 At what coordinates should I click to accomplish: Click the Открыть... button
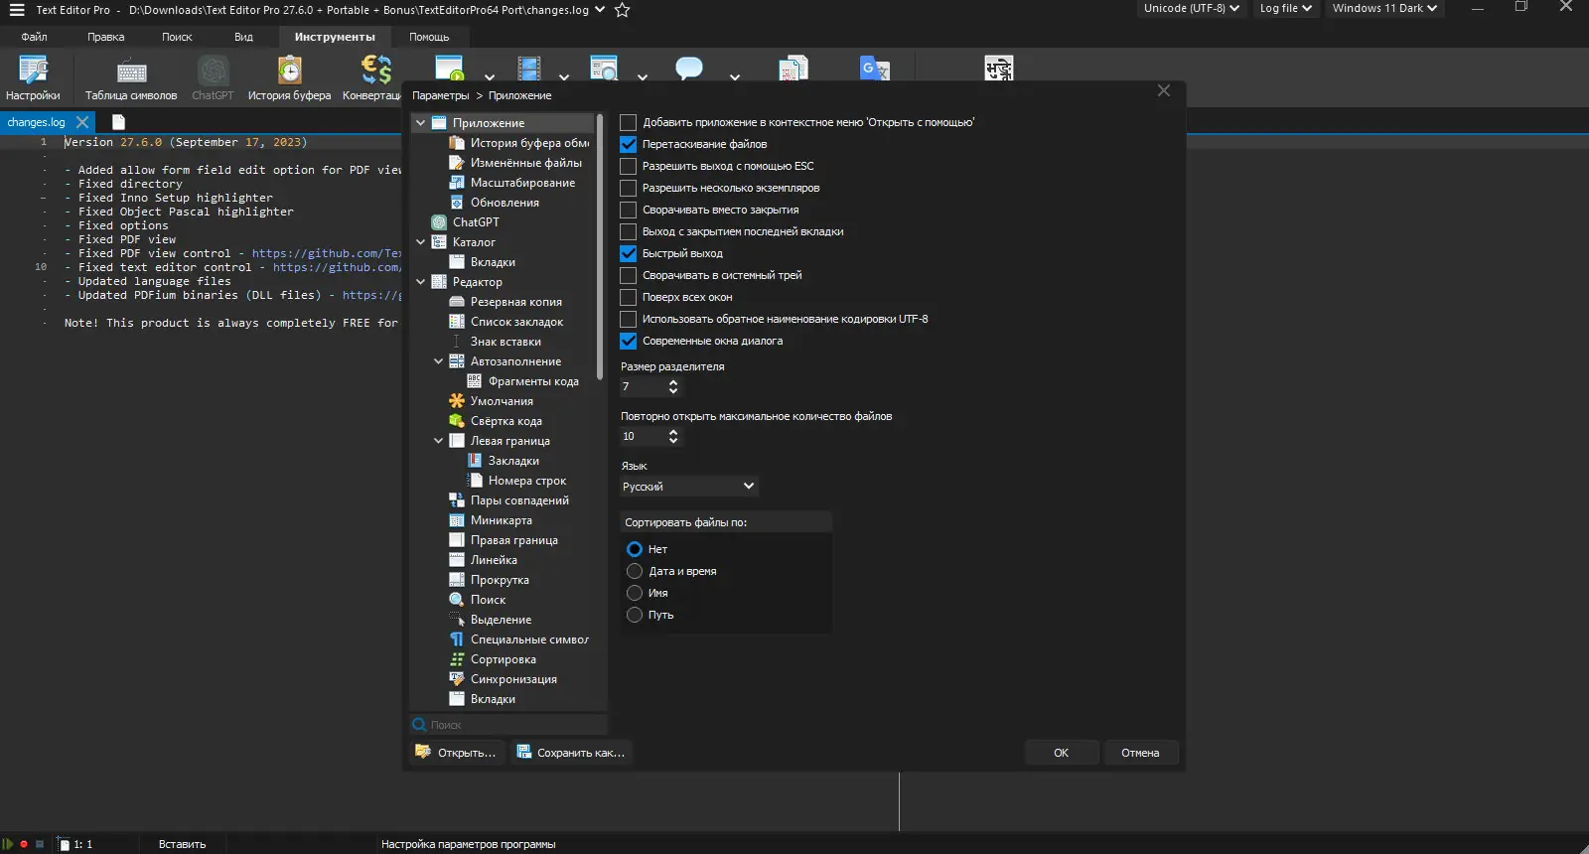[457, 753]
